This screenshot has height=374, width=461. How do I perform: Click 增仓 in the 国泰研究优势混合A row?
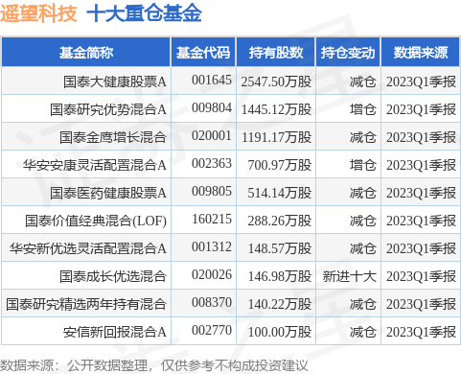(x=363, y=109)
